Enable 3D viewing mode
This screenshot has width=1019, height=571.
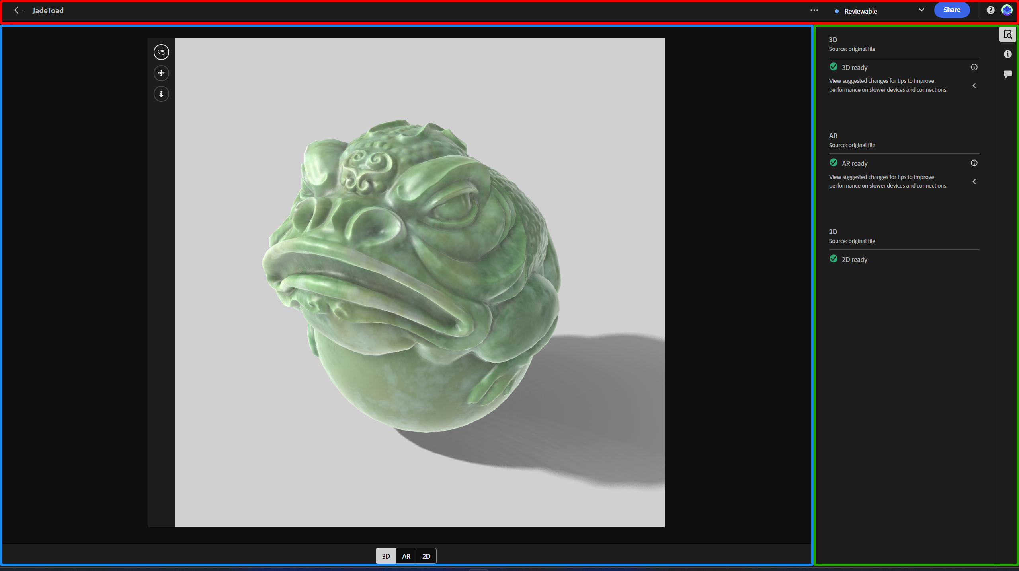[385, 556]
